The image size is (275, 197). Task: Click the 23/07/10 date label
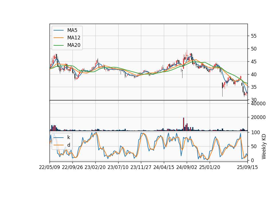[118, 167]
